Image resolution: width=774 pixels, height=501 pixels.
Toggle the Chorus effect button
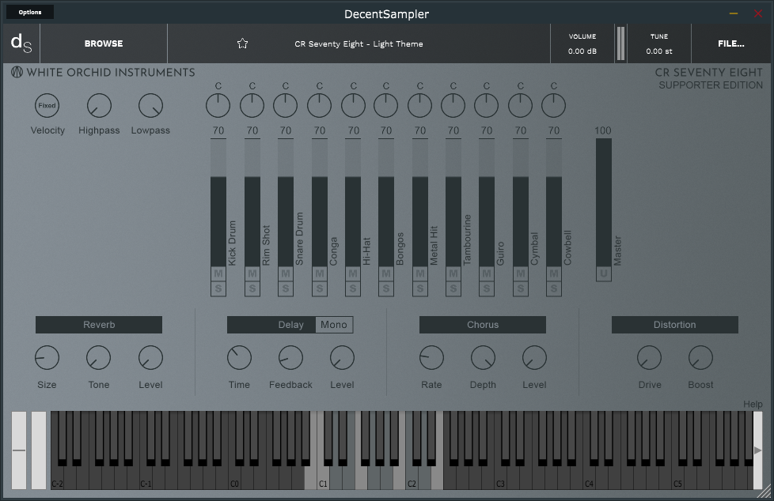483,325
